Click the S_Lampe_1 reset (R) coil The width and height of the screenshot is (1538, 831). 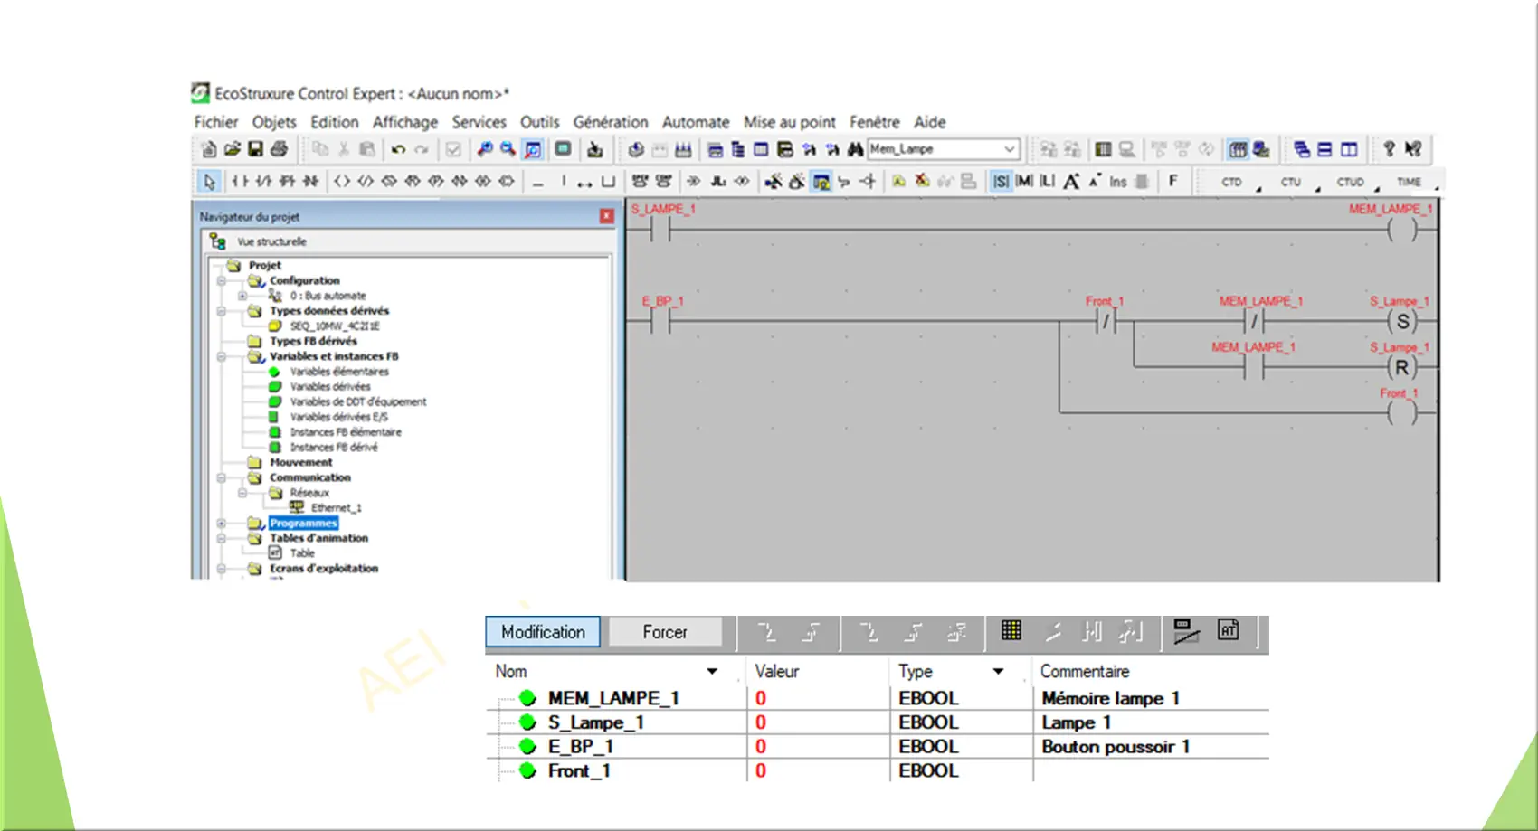click(1401, 367)
